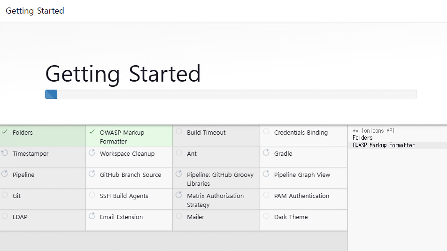
Task: Click the Credentials Binding plugin label
Action: point(301,132)
